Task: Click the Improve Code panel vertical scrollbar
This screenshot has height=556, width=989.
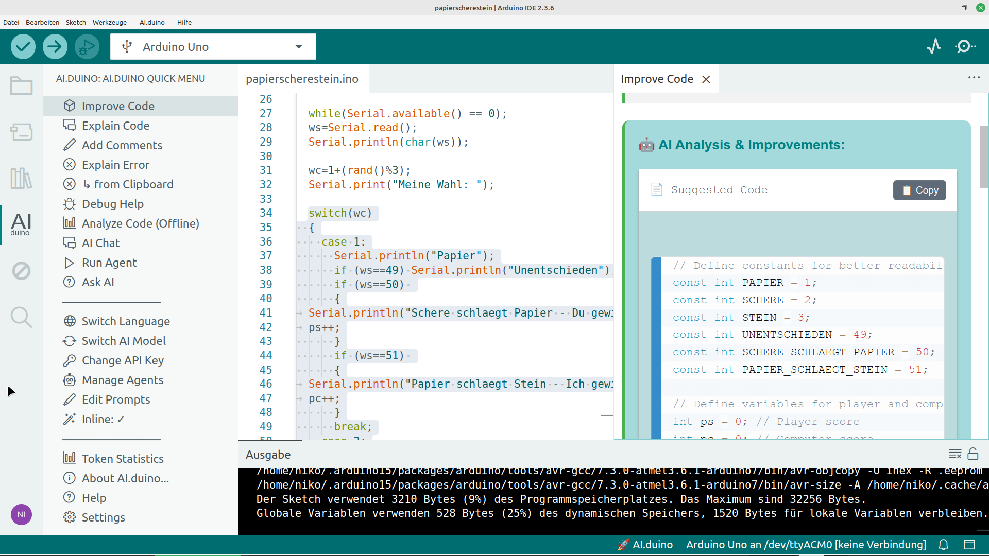Action: click(x=983, y=157)
